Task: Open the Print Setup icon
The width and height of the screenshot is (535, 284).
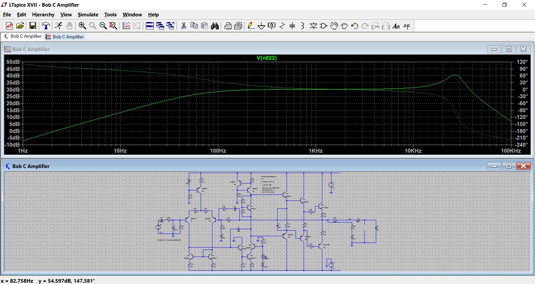Action: click(238, 26)
